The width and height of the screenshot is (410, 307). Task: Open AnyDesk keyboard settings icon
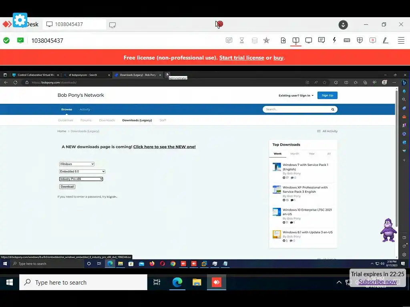coord(347,40)
